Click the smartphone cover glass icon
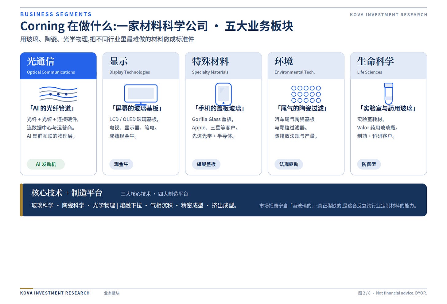 click(x=223, y=94)
